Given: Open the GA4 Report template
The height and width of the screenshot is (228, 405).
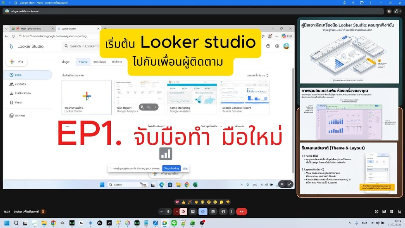Looking at the screenshot, I should (139, 97).
